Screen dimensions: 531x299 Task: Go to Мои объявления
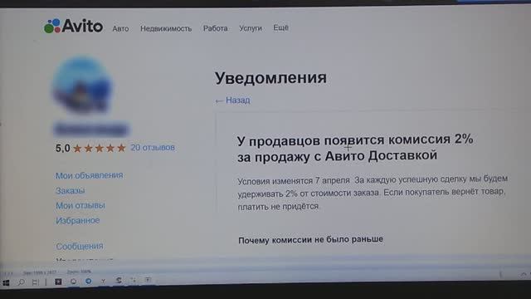point(89,175)
